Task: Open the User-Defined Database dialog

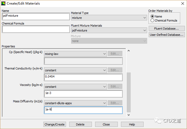Action: [167, 35]
